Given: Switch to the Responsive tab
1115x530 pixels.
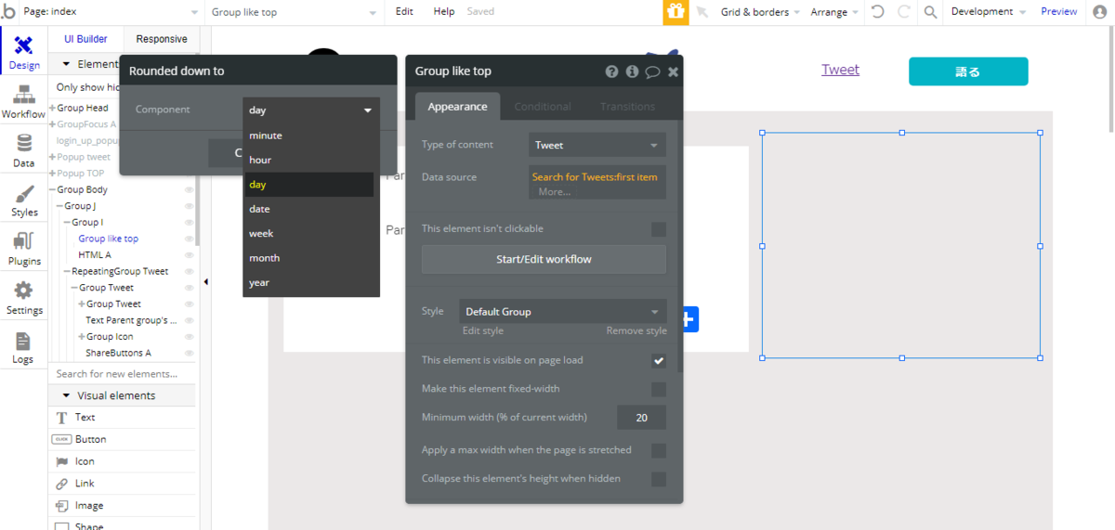Looking at the screenshot, I should [x=162, y=39].
